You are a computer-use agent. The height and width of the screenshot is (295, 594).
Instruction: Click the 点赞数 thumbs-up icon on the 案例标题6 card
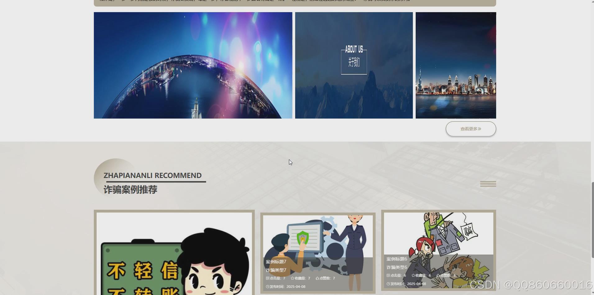tap(438, 275)
